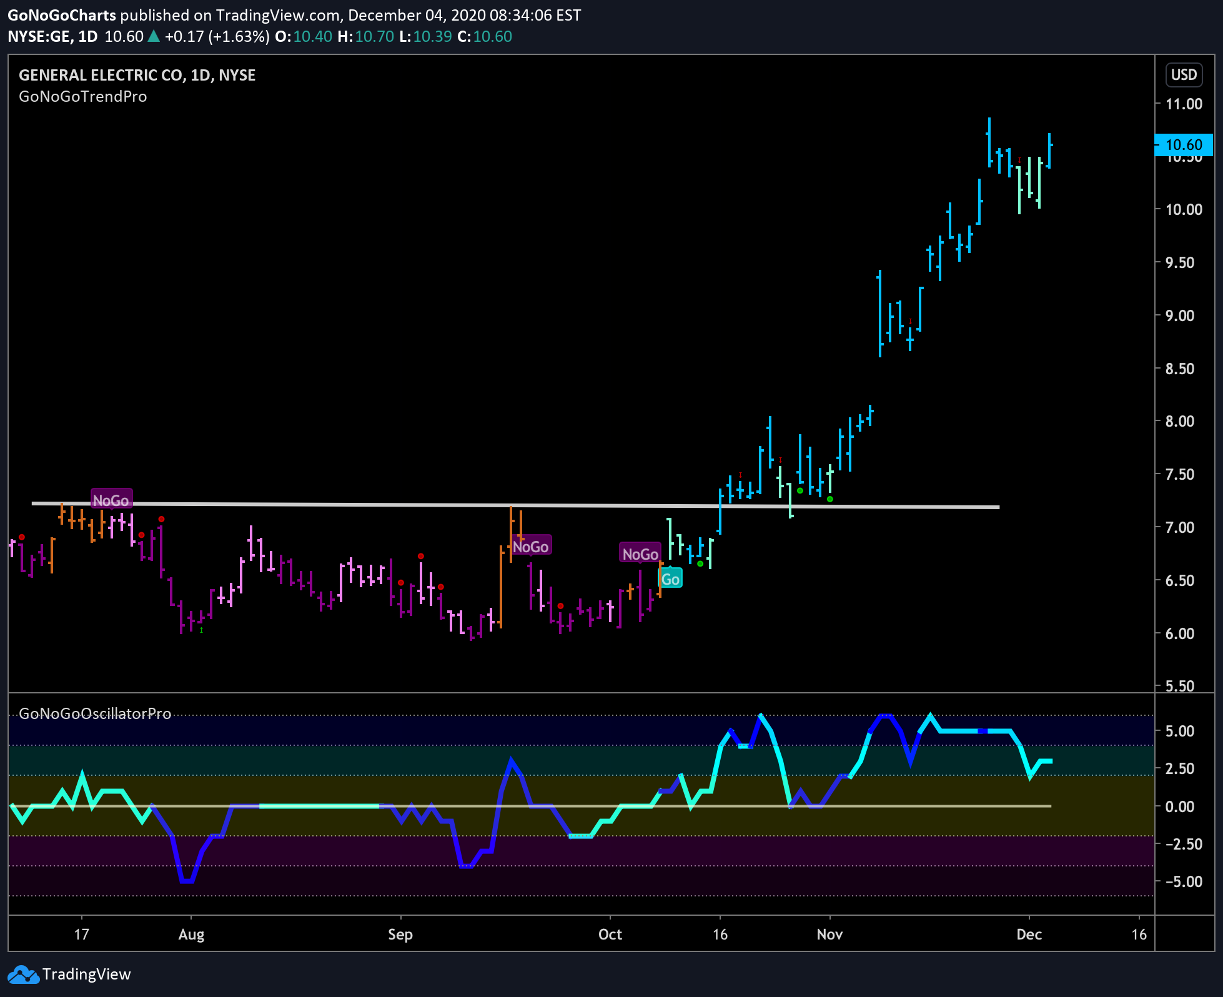The image size is (1223, 997).
Task: Click the Dec date label on time axis
Action: point(1029,935)
